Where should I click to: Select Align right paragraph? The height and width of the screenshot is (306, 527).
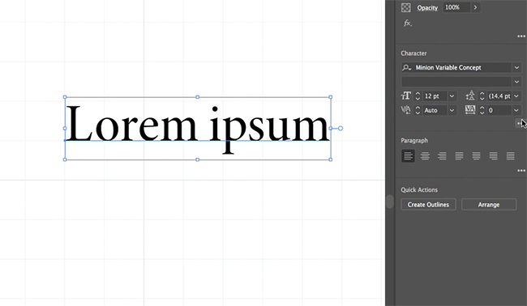click(x=443, y=156)
